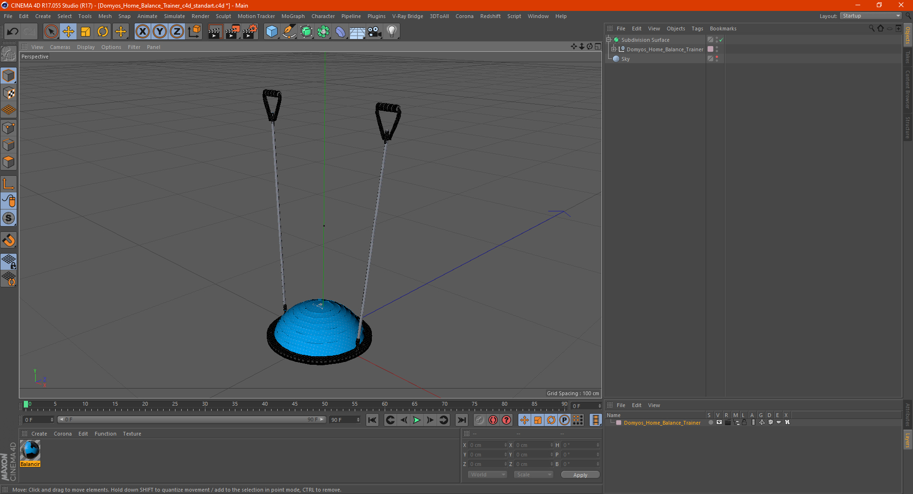Select the Balancir material thumbnail
The height and width of the screenshot is (494, 913).
(30, 450)
